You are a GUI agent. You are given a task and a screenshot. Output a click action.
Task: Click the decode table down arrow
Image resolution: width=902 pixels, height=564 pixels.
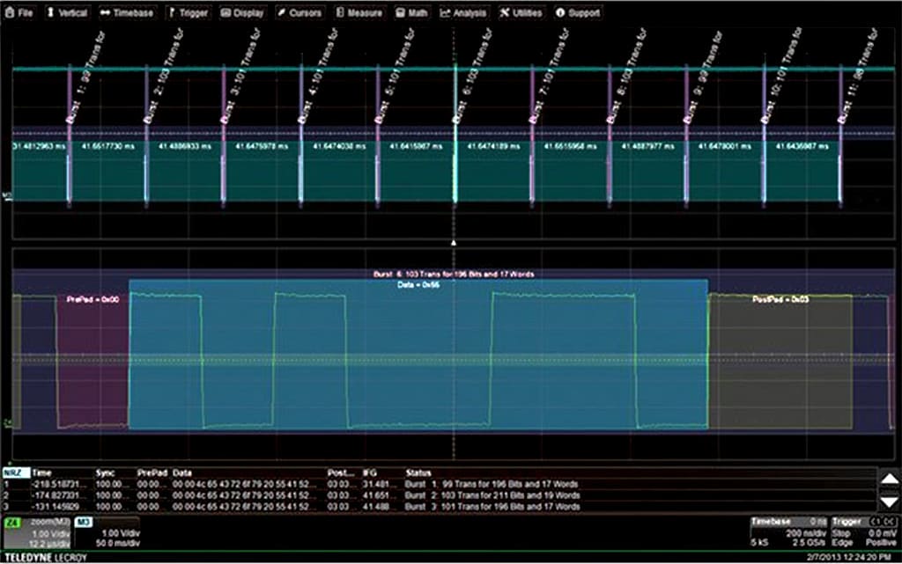point(890,502)
